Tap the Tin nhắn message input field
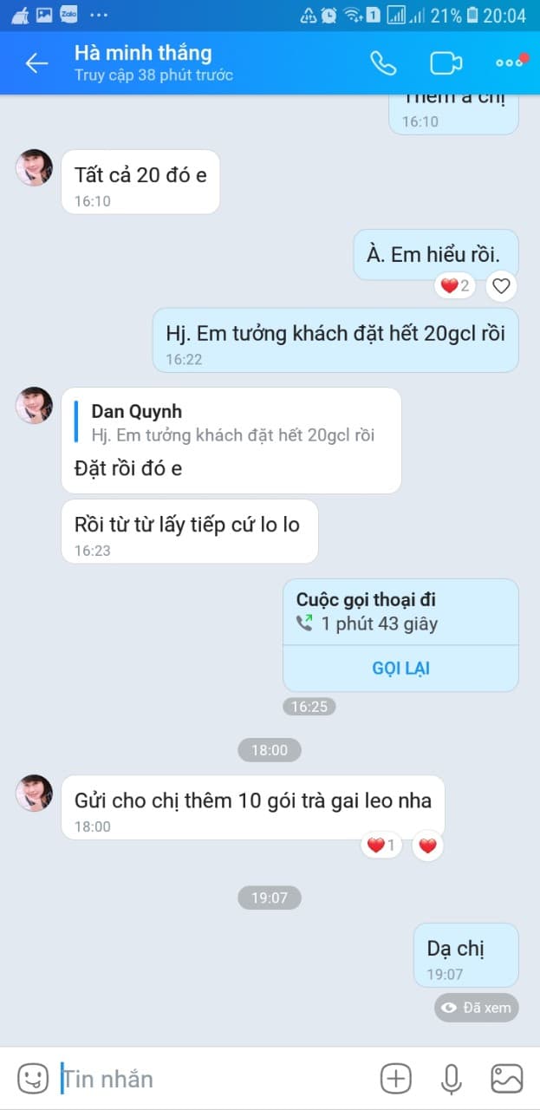Viewport: 540px width, 1110px height. [217, 1079]
